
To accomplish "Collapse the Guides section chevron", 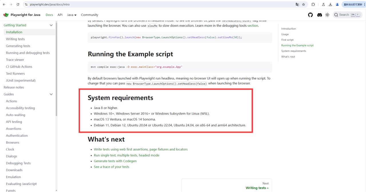I will [51, 94].
